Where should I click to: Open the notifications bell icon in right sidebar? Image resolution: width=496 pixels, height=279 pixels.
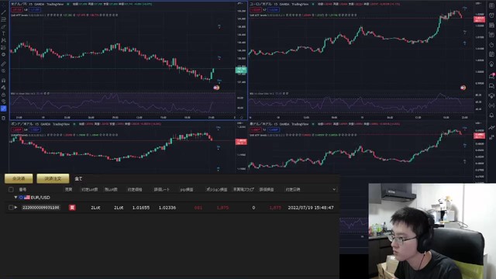coord(491,115)
